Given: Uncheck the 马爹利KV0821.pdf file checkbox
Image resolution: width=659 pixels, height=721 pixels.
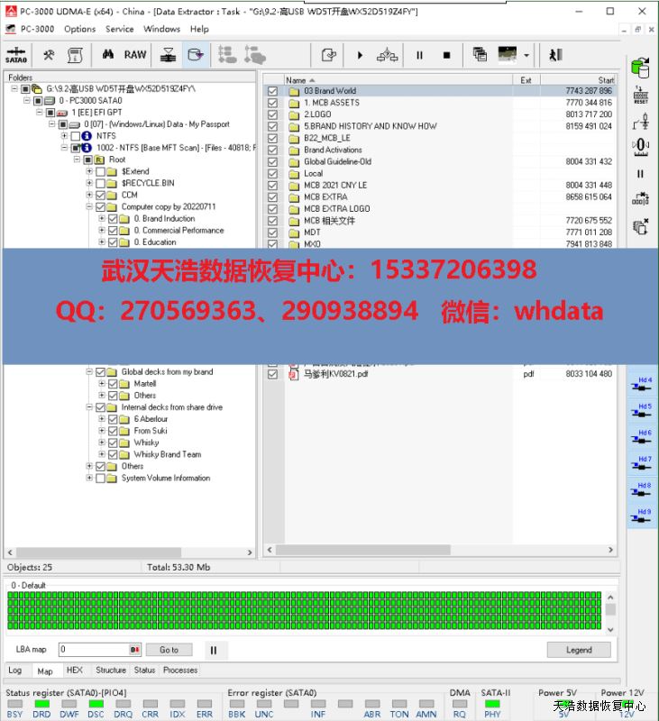Looking at the screenshot, I should [x=272, y=374].
